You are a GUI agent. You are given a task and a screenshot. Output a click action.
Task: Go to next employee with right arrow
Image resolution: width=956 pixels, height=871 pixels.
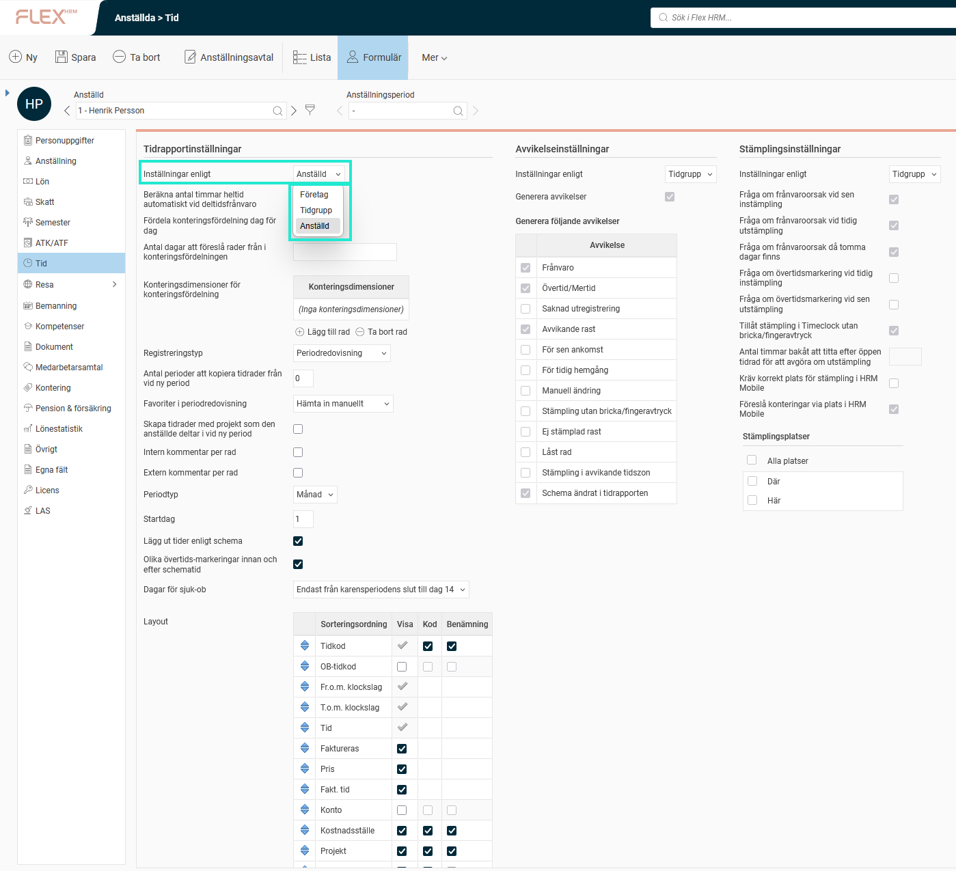(x=294, y=111)
